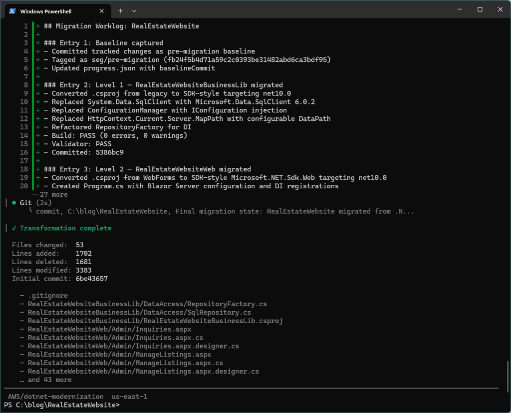Maximize the terminal window
Image resolution: width=511 pixels, height=413 pixels.
click(x=480, y=9)
